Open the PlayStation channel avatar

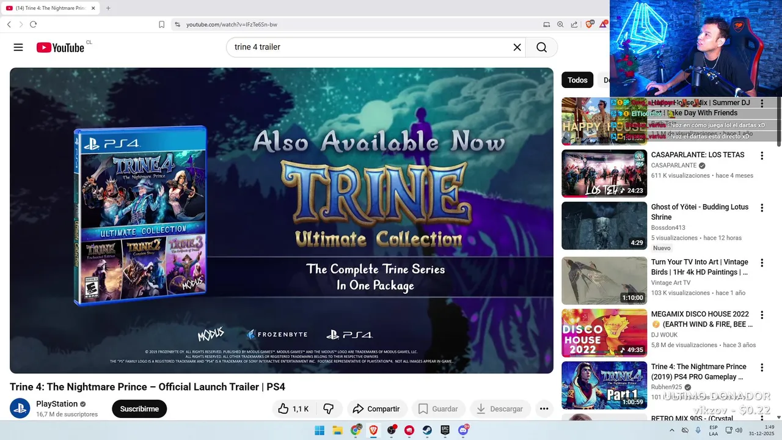20,408
